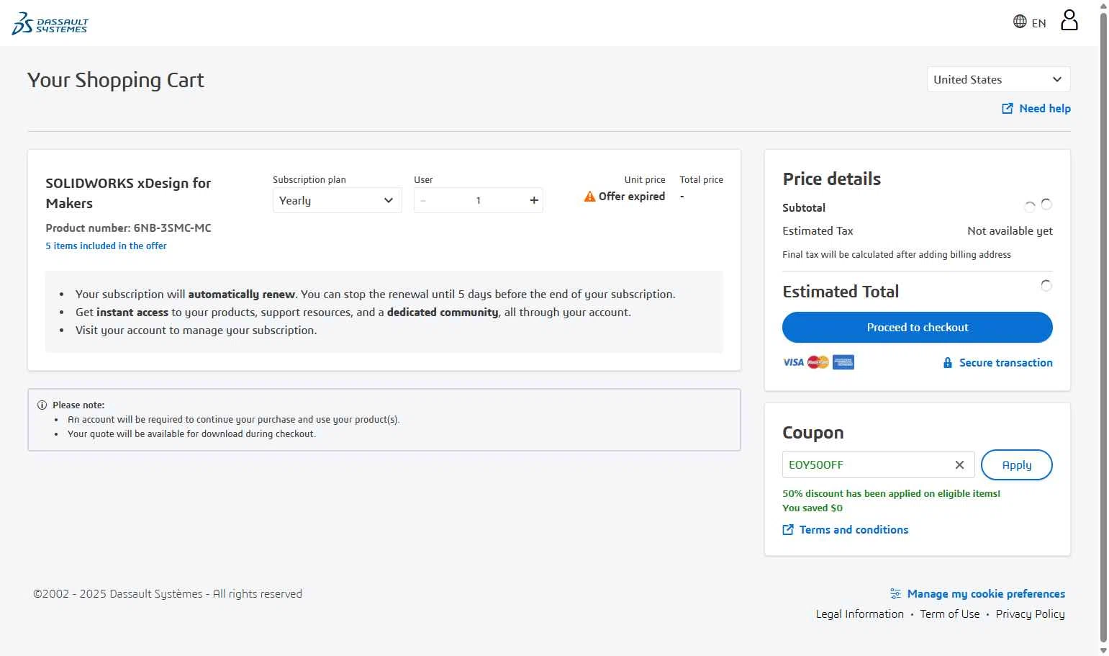Open the Terms and conditions link
Image resolution: width=1109 pixels, height=656 pixels.
tap(854, 530)
